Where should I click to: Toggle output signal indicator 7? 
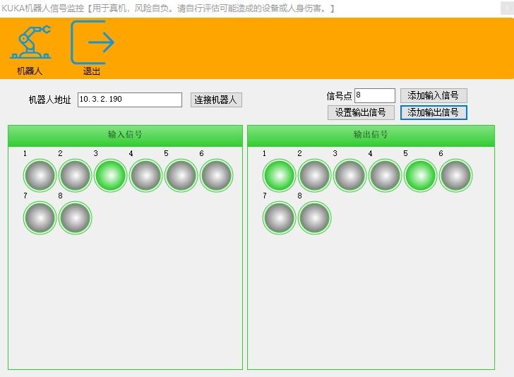point(280,217)
